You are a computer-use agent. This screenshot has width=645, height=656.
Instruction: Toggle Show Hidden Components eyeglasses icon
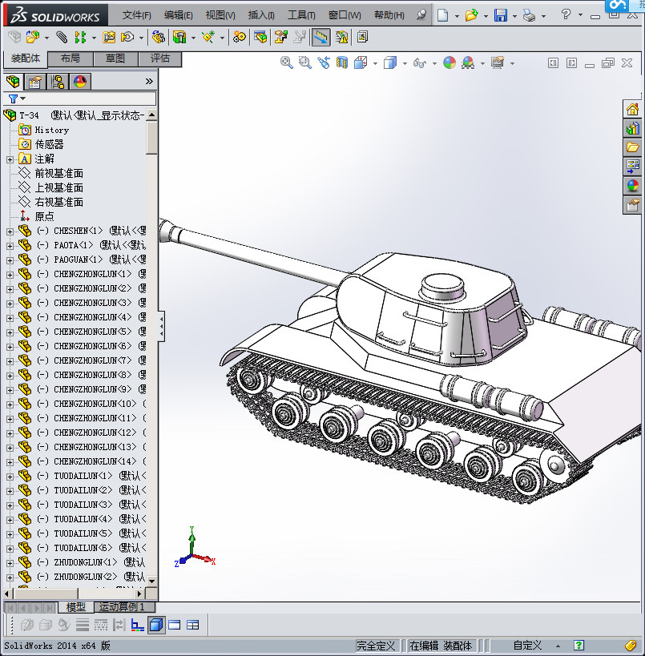click(418, 62)
